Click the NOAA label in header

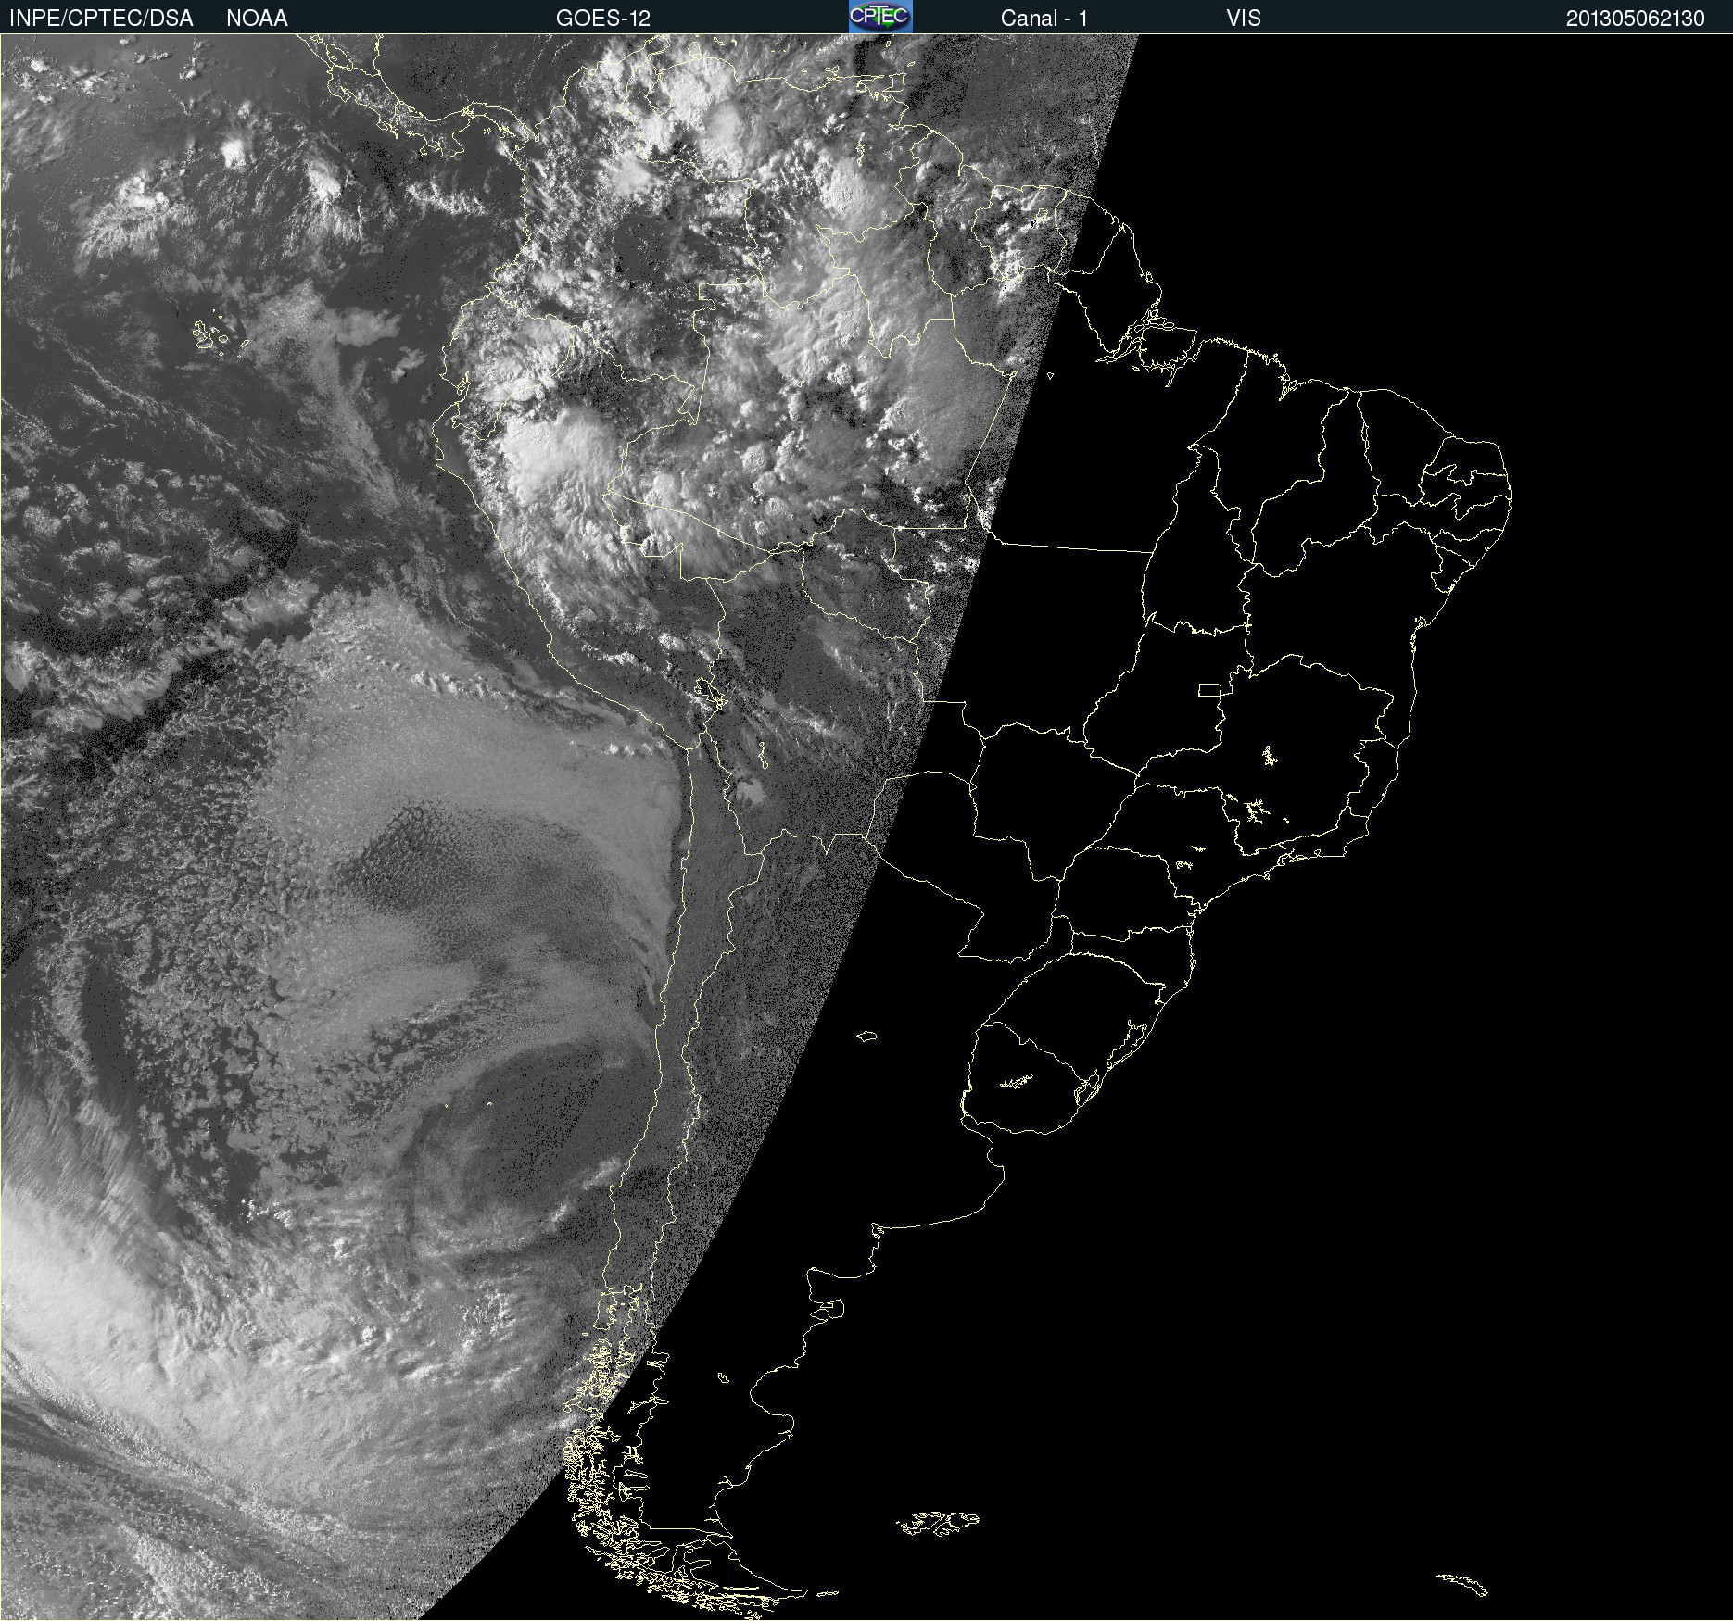tap(257, 19)
